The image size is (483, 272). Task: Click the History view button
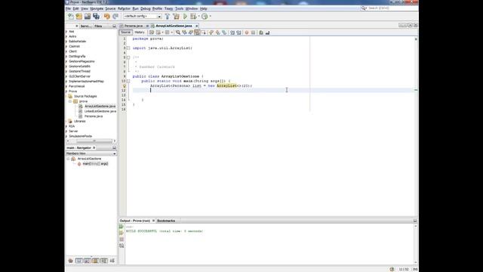(x=139, y=32)
